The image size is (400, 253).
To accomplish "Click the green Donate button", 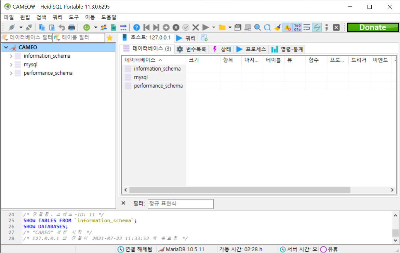I will pyautogui.click(x=372, y=27).
